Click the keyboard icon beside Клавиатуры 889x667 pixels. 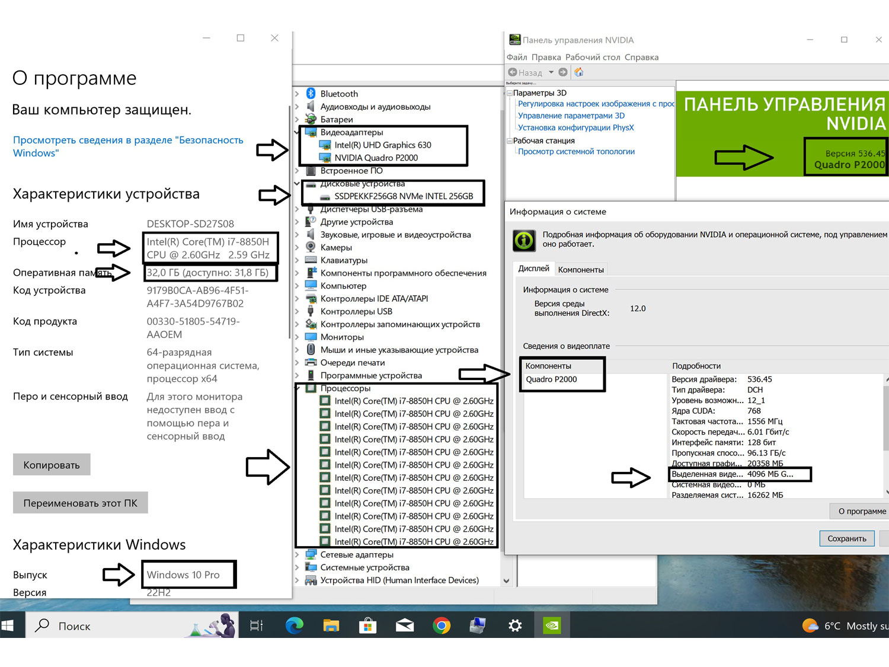311,260
